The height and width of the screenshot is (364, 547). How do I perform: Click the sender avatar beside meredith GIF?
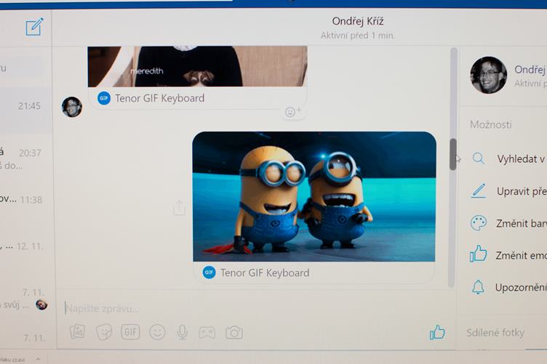[x=72, y=107]
